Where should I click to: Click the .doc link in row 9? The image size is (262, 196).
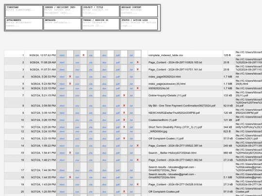pos(104,113)
